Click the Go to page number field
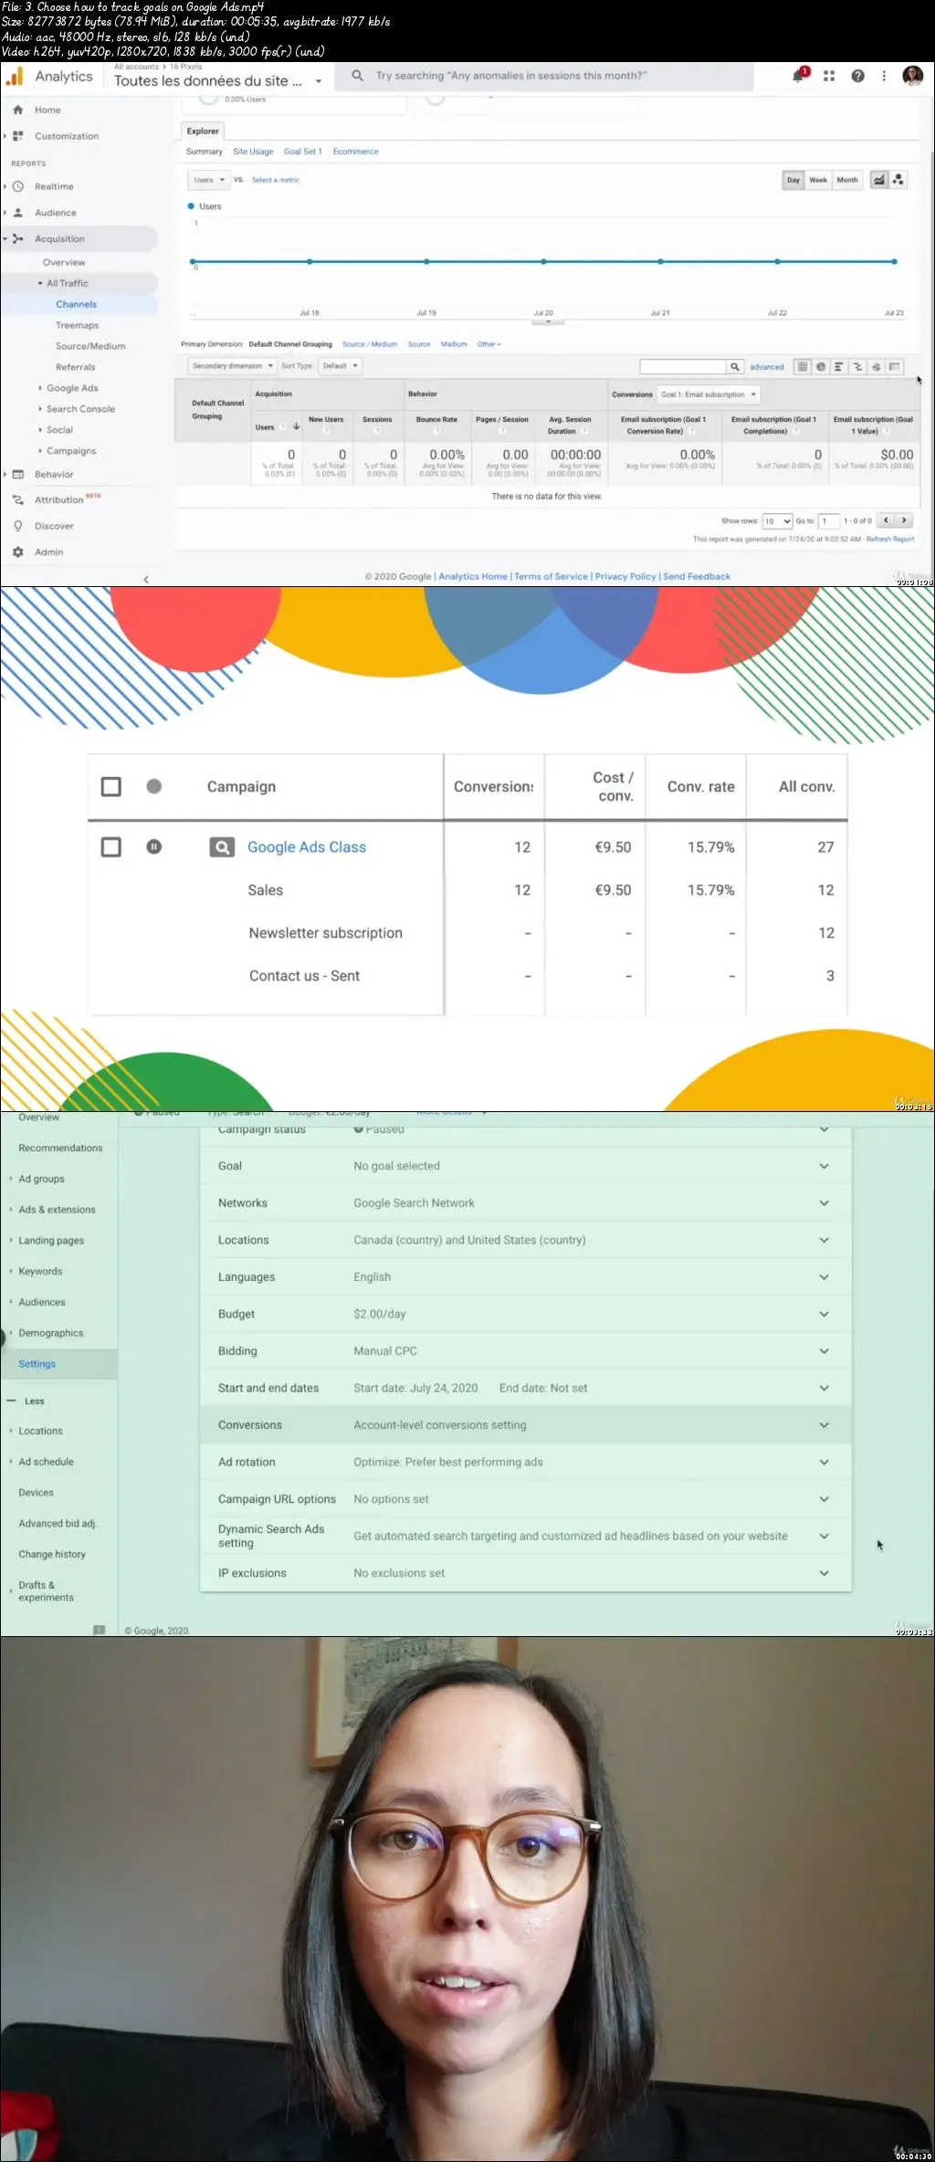Viewport: 935px width, 2162px height. (x=827, y=521)
